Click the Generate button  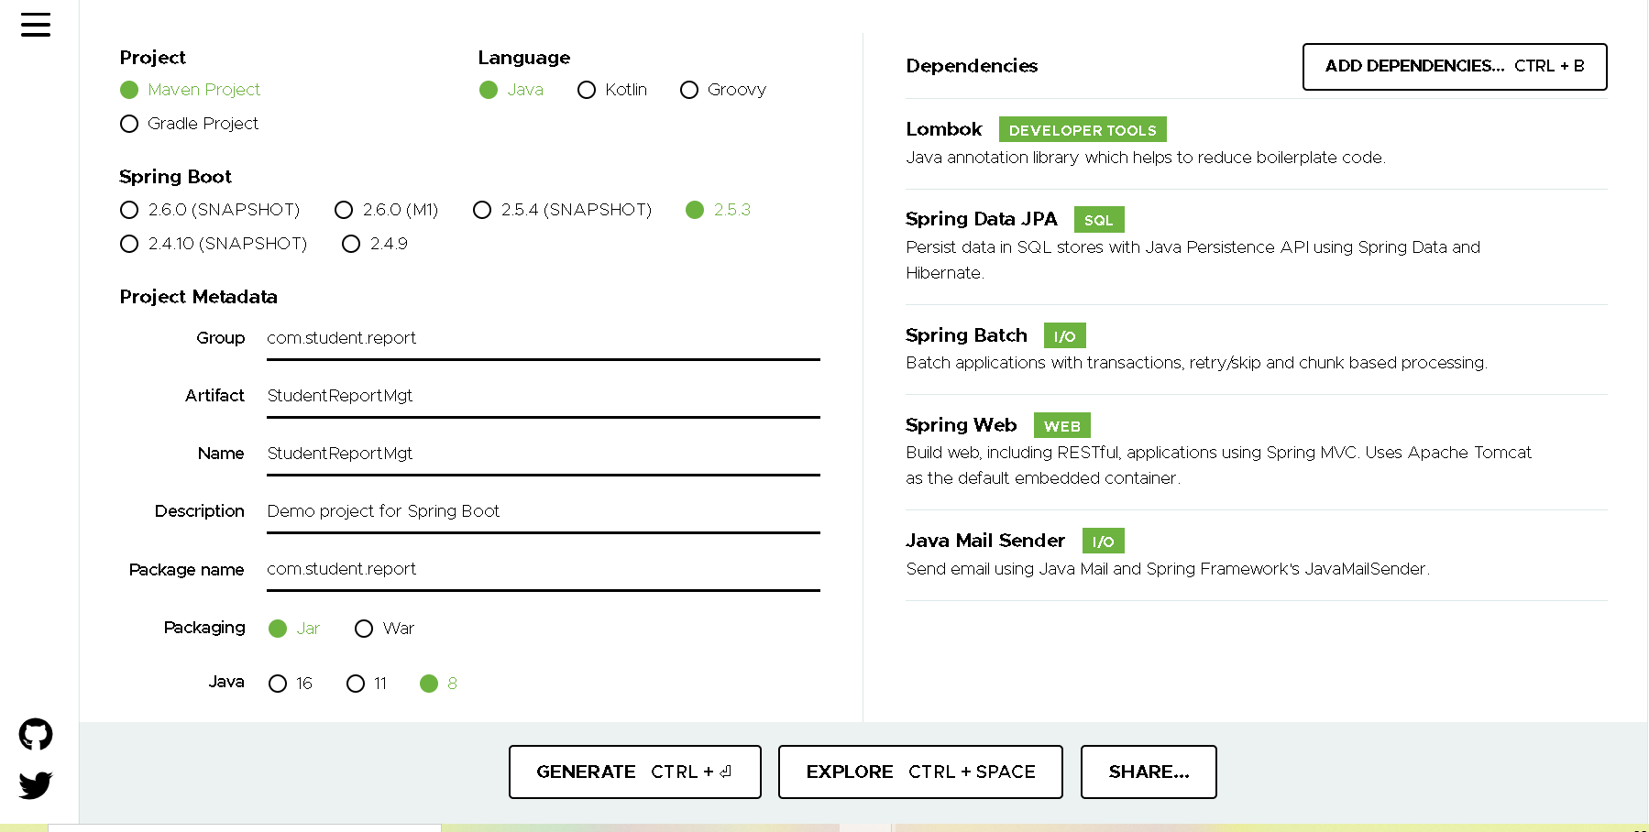[633, 772]
